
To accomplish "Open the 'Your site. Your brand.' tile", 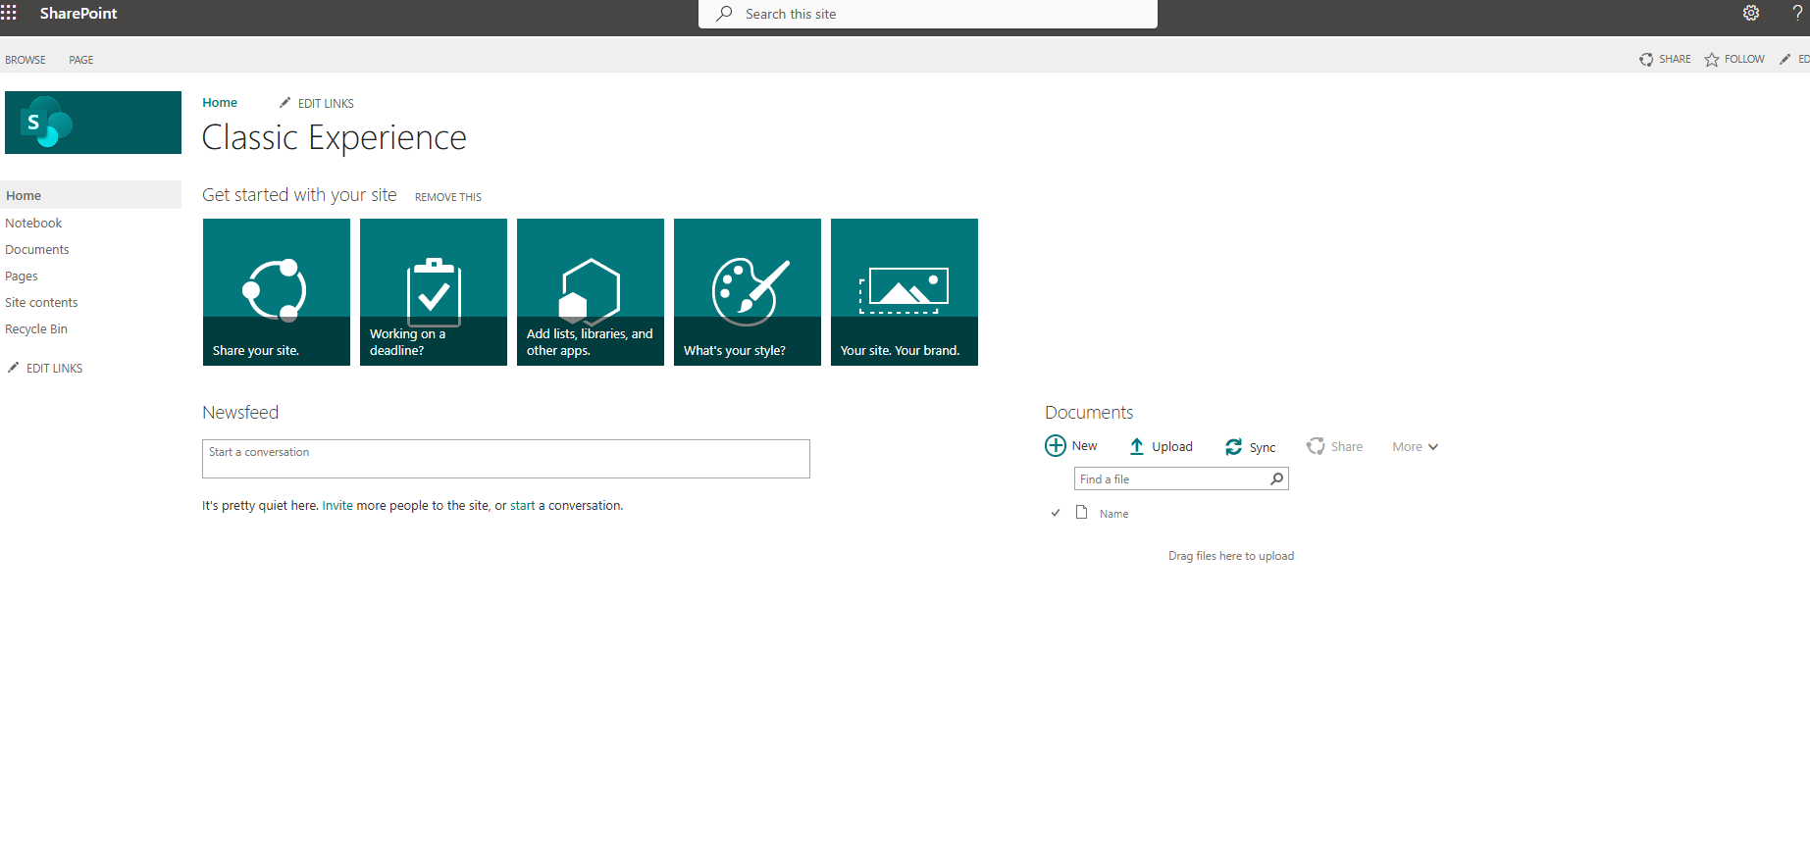I will (905, 292).
